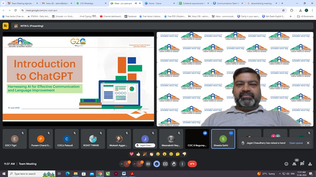
Task: Open a new browser tab
Action: [x=282, y=3]
